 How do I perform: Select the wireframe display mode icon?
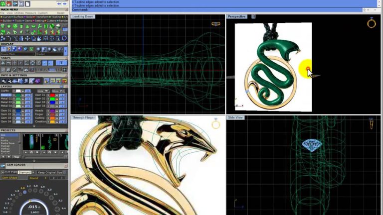3,49
